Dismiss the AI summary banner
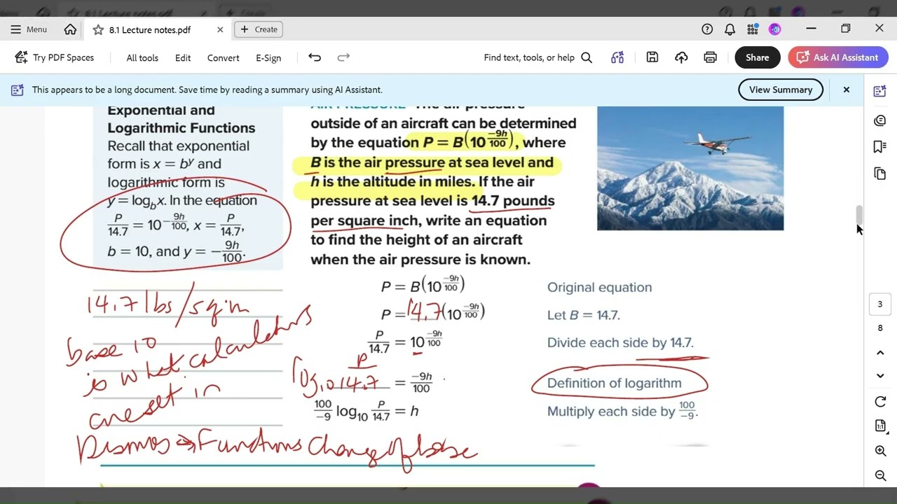 pyautogui.click(x=847, y=90)
